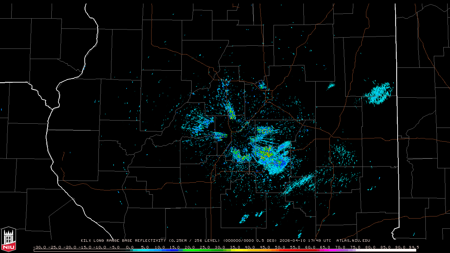Click the yellow 35.0 dBZ color on scale
Screen dimensions: 450x253
coord(235,250)
